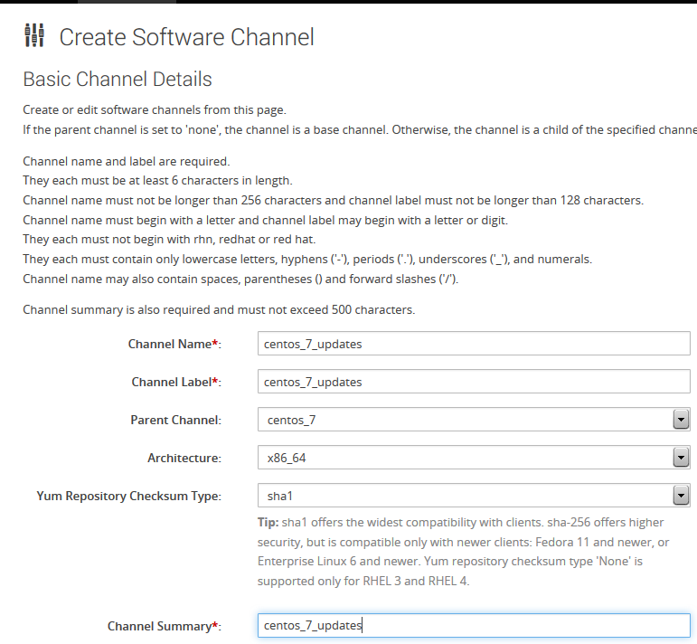This screenshot has width=697, height=644.
Task: Click the Basic Channel Details subheading
Action: 118,80
